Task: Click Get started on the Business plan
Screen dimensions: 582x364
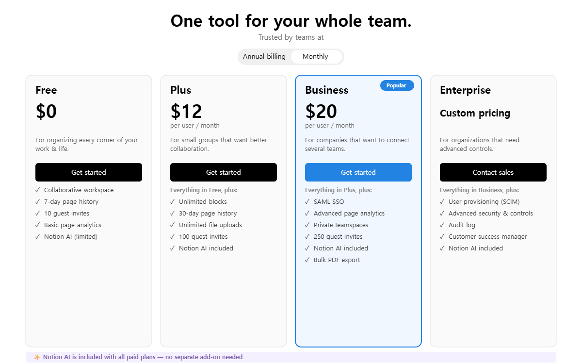Action: 358,172
